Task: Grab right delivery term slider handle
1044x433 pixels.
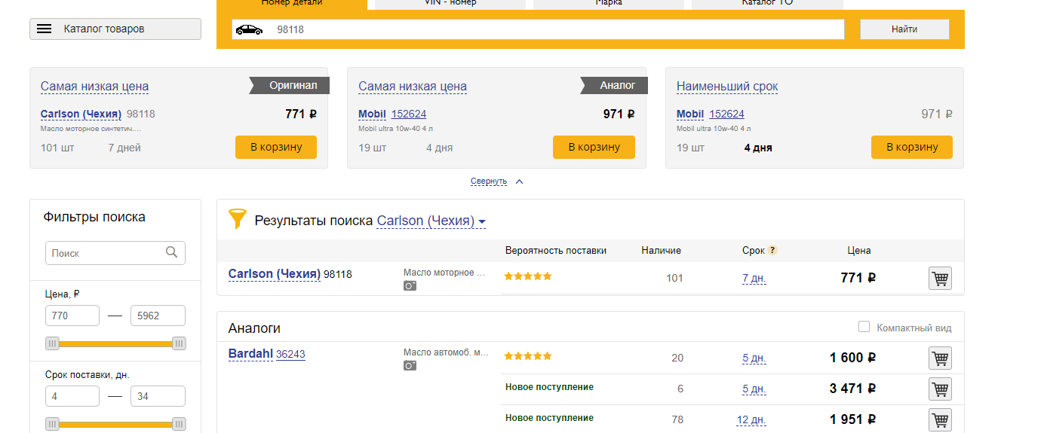Action: [179, 423]
